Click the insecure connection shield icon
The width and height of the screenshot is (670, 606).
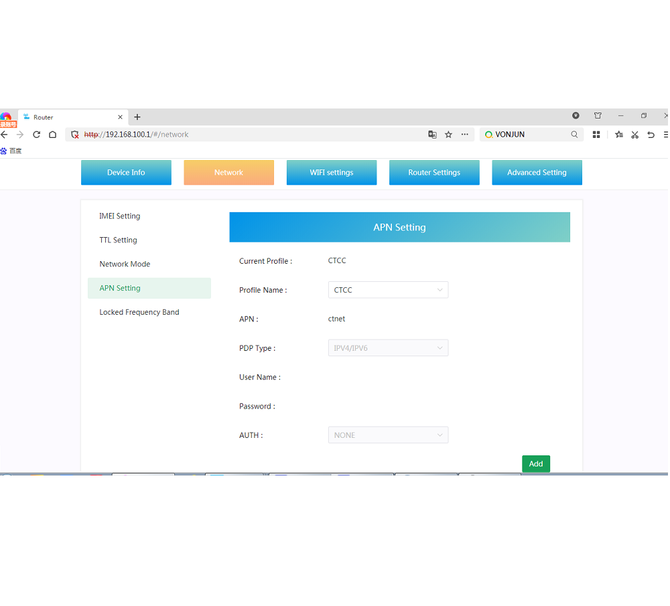click(x=75, y=135)
